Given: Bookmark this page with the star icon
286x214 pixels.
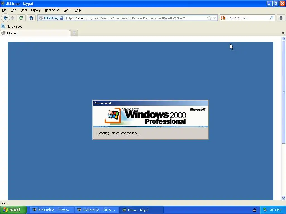Looking at the screenshot, I should pyautogui.click(x=209, y=18).
